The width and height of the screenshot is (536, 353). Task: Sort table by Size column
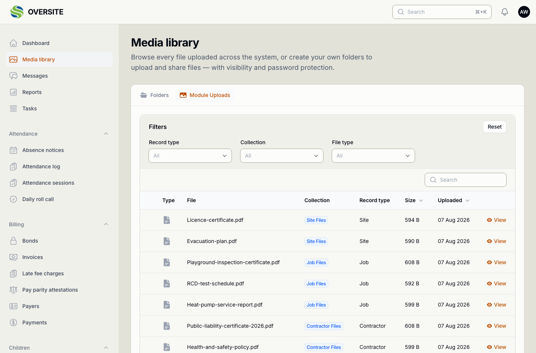[x=414, y=200]
